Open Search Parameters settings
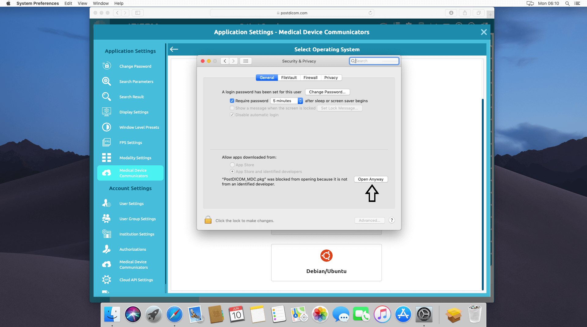The image size is (587, 327). click(x=130, y=81)
